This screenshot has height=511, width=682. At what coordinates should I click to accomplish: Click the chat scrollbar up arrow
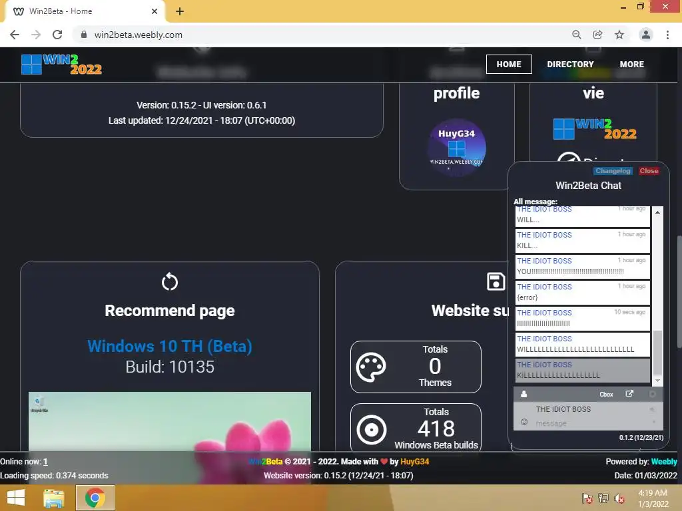(x=657, y=212)
